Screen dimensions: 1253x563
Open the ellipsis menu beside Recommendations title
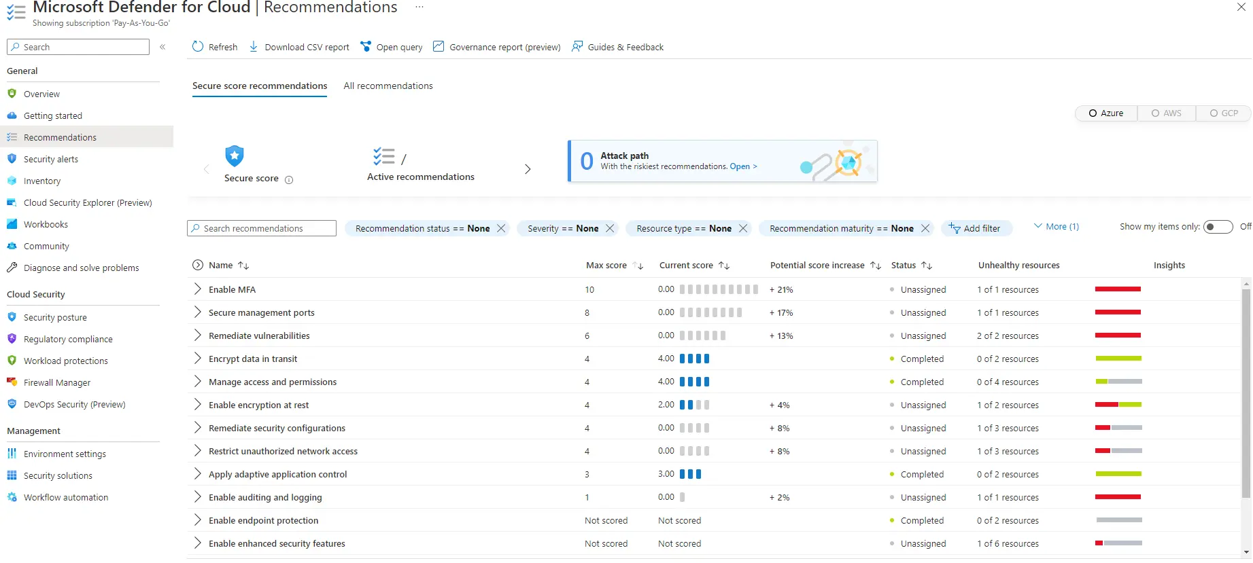point(419,7)
